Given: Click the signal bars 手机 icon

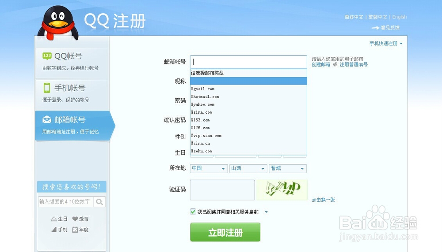Looking at the screenshot, I should [x=54, y=230].
